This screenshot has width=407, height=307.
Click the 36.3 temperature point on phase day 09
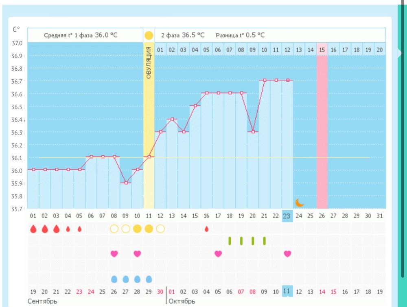[x=253, y=131]
